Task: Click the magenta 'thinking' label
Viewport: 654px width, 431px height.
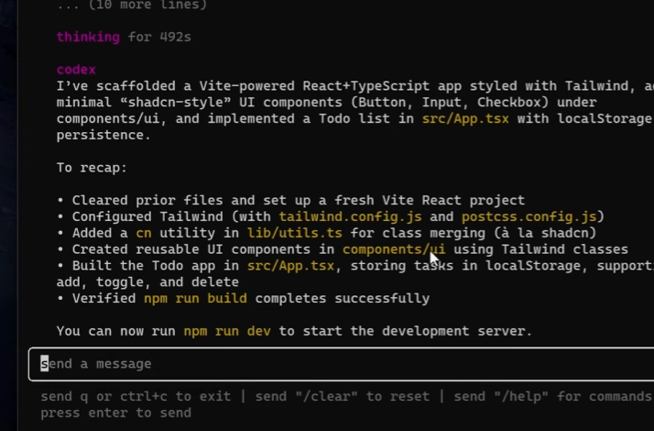Action: point(88,37)
